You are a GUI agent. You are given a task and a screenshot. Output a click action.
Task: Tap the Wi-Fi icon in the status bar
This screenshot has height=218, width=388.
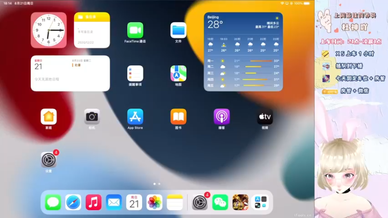tap(282, 3)
